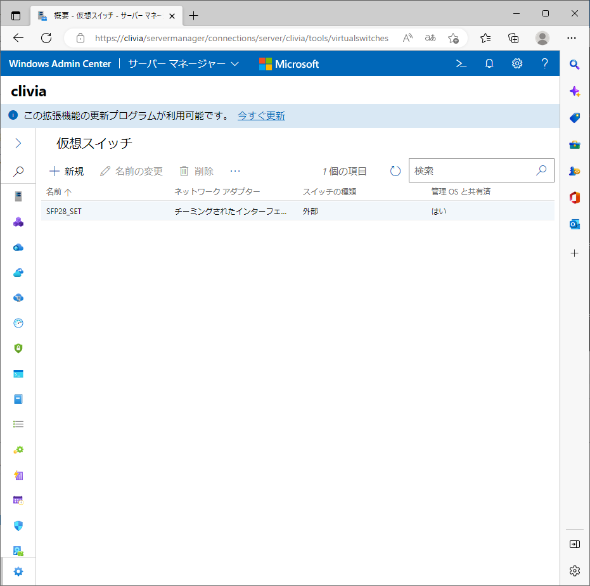Open the PowerShell console icon in the header
590x586 pixels.
click(461, 63)
